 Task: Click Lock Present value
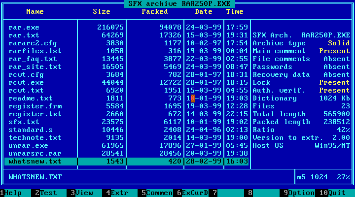click(334, 83)
